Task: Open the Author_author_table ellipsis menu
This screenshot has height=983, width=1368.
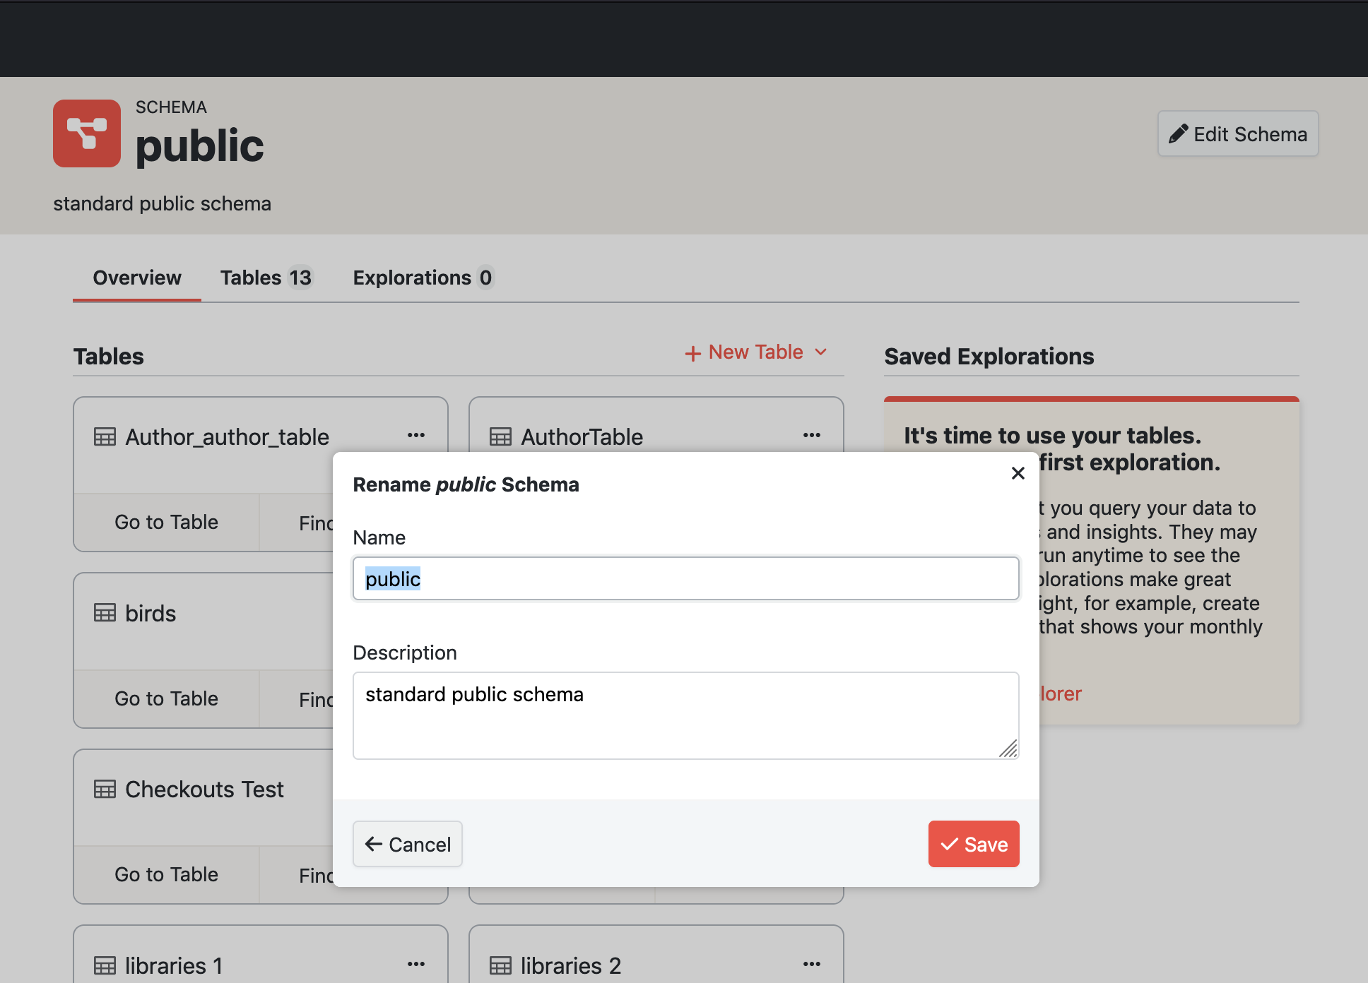Action: tap(415, 436)
